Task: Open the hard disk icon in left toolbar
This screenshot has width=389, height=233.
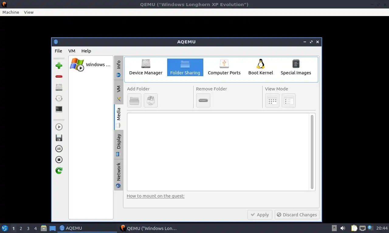Action: [x=59, y=87]
